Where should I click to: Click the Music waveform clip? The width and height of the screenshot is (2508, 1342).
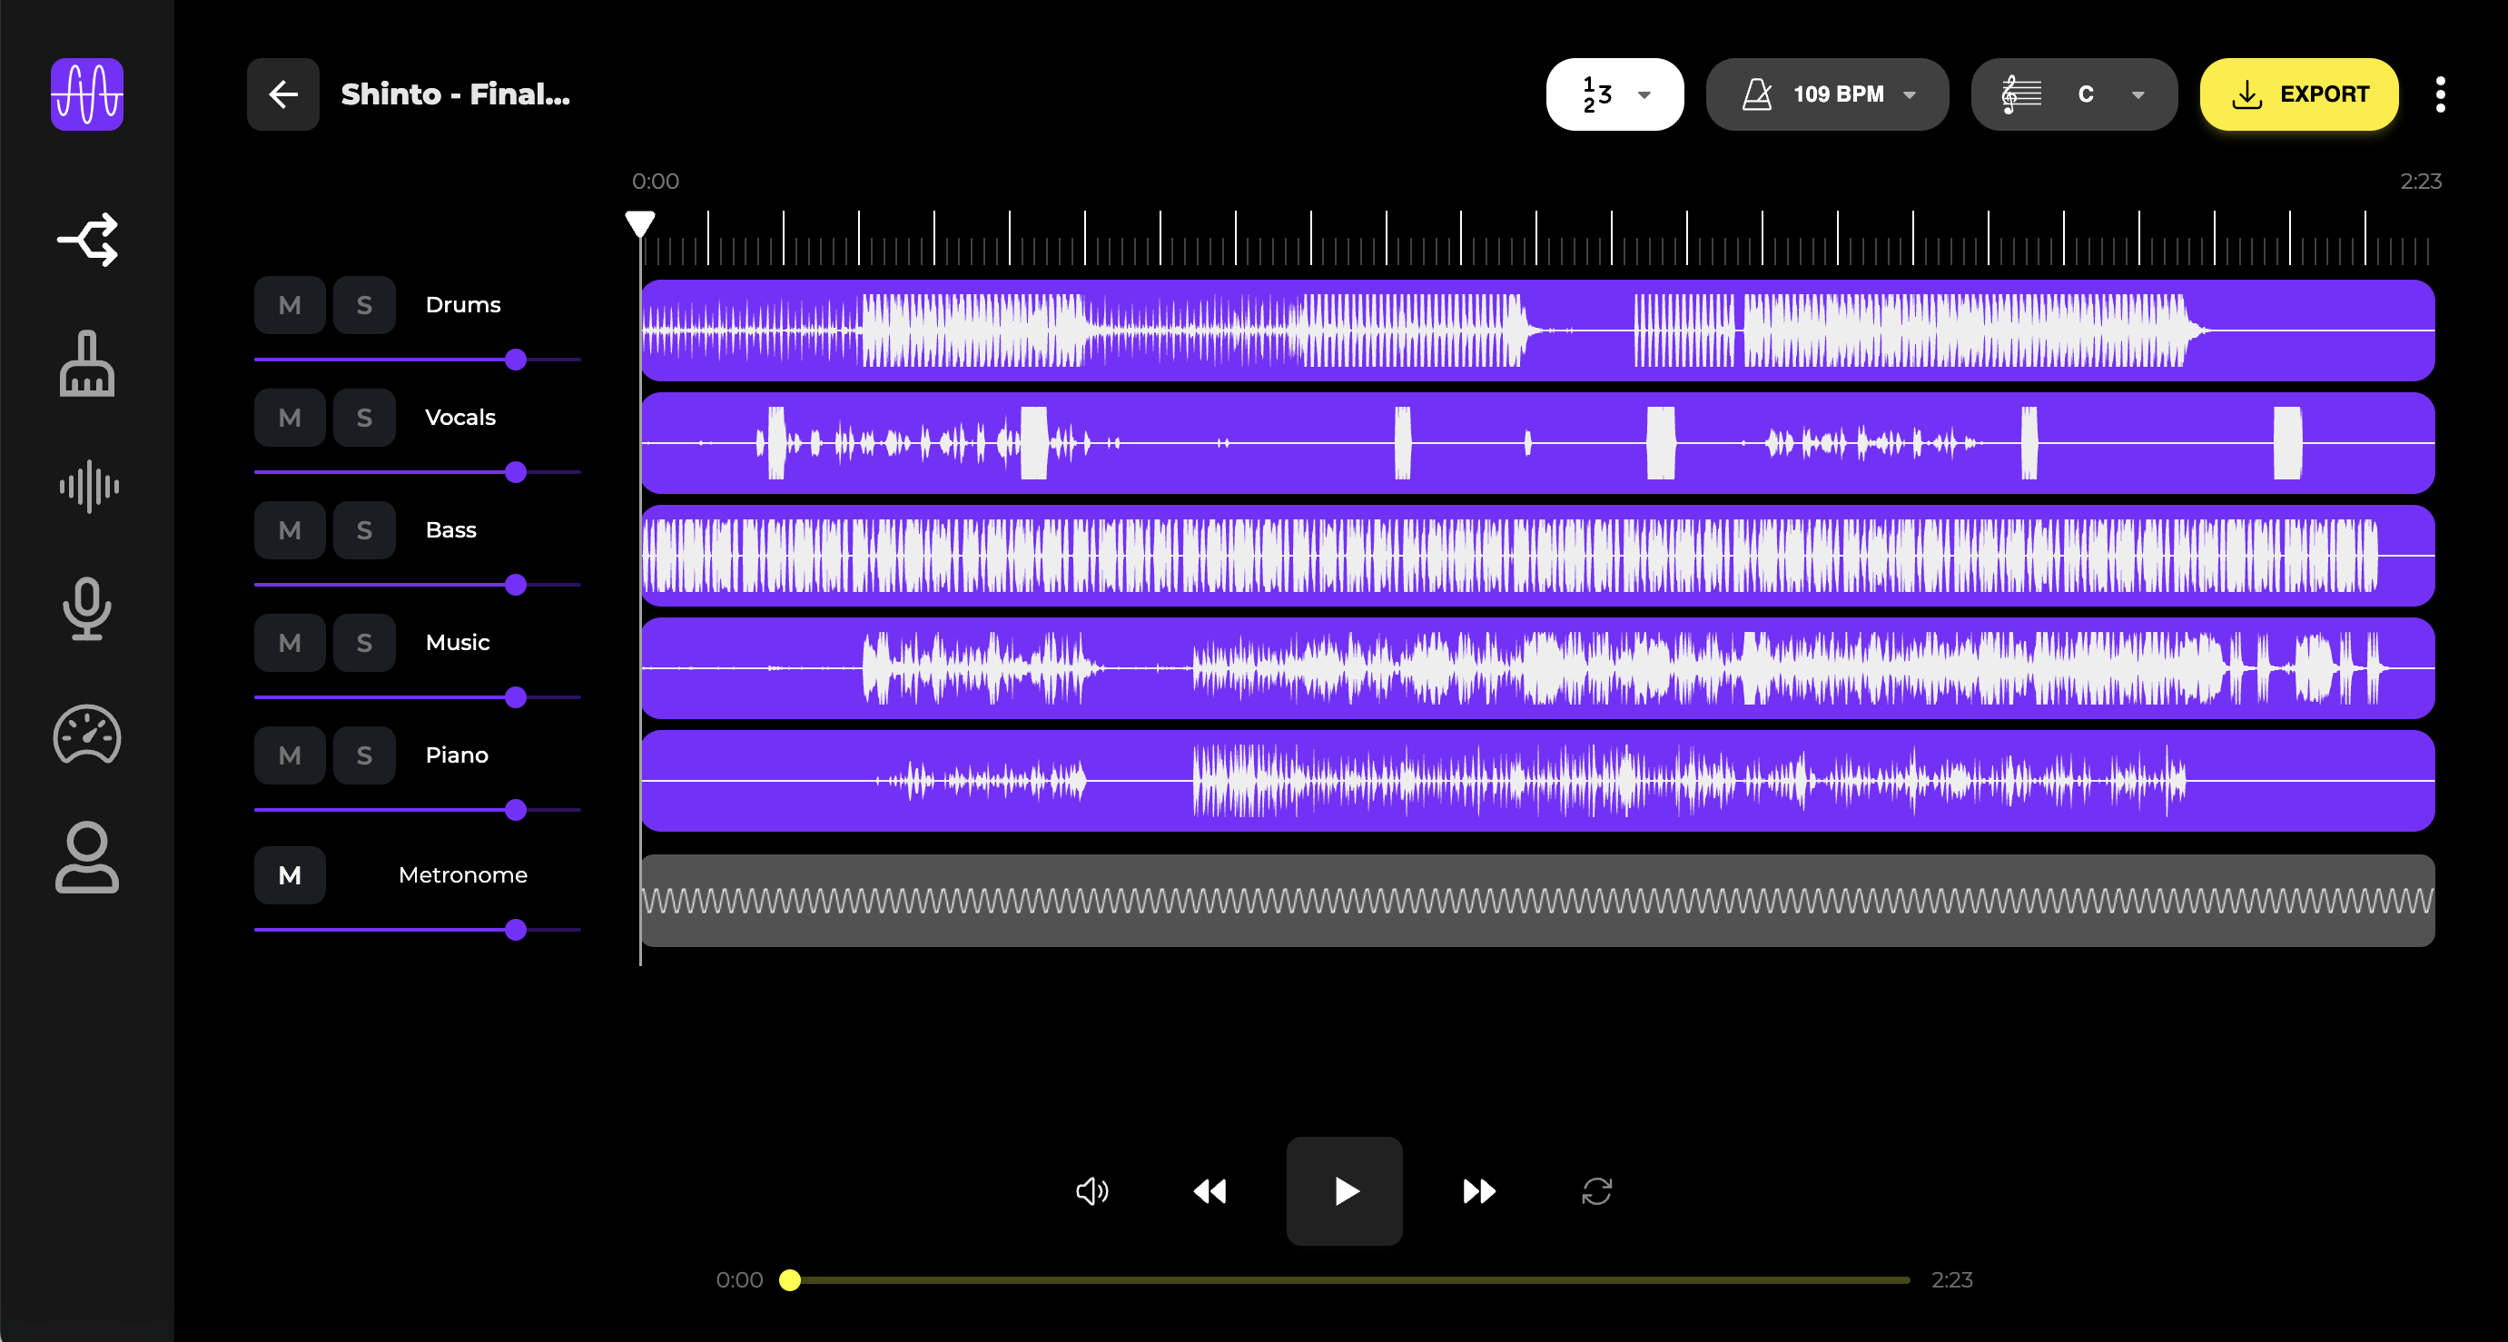coord(1537,668)
